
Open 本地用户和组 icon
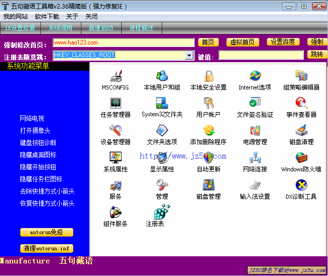[x=162, y=76]
